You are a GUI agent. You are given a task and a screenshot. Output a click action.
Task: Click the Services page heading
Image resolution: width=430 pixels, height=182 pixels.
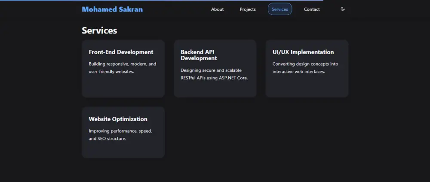[99, 30]
